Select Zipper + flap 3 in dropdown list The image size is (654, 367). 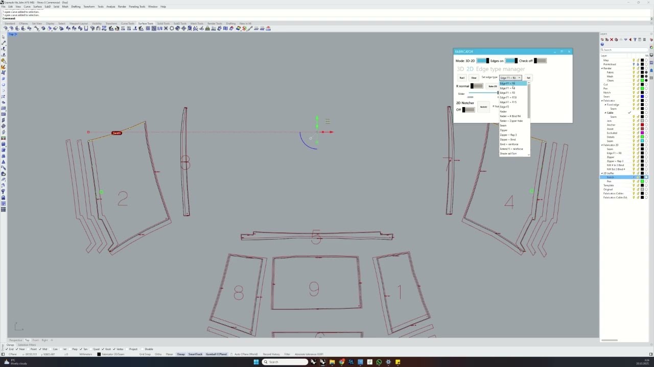point(508,135)
